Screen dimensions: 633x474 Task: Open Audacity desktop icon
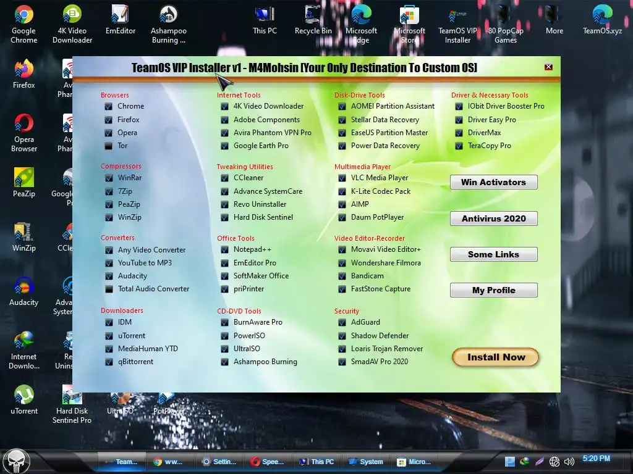(x=24, y=291)
